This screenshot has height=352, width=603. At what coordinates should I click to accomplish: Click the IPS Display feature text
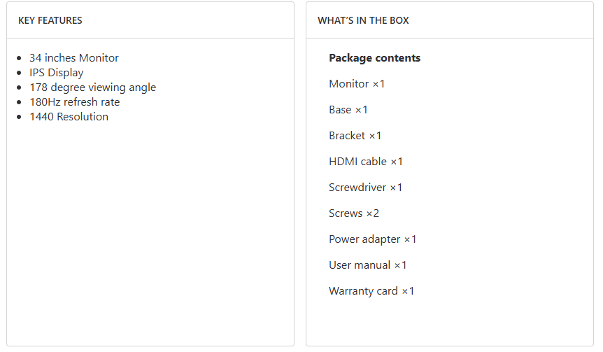(x=57, y=73)
